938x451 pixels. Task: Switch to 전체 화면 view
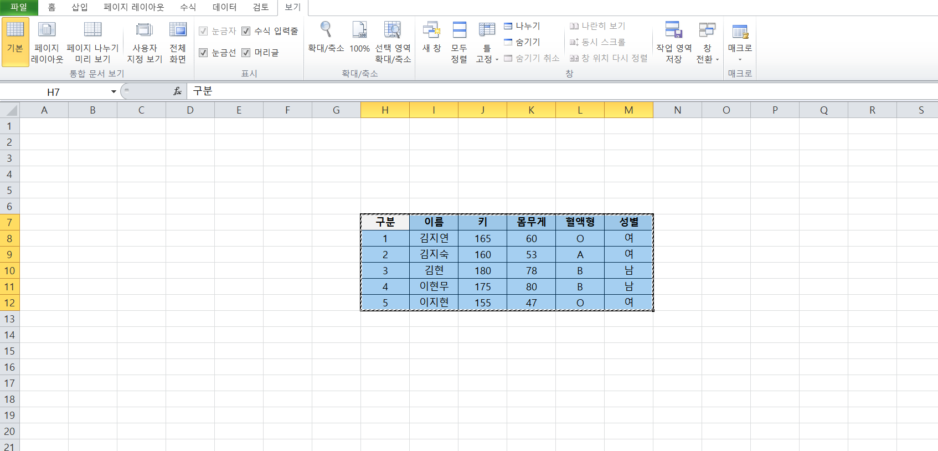[x=178, y=42]
